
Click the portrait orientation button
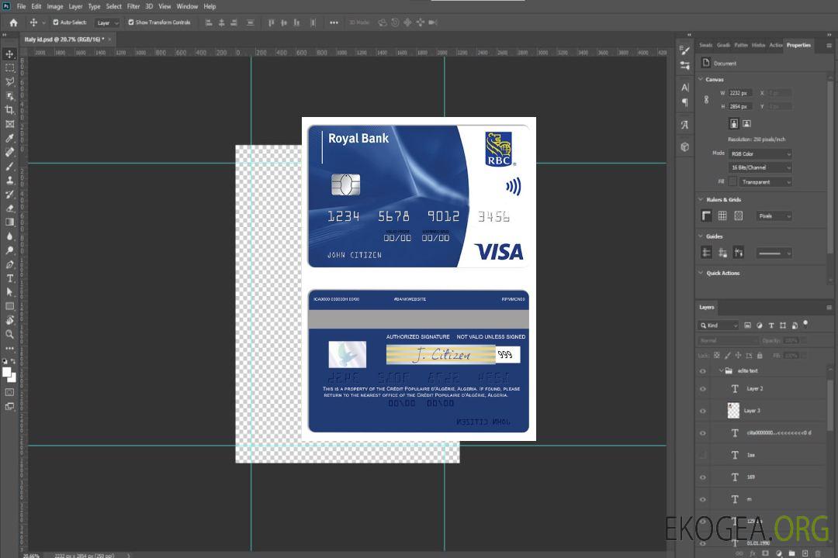(x=734, y=124)
